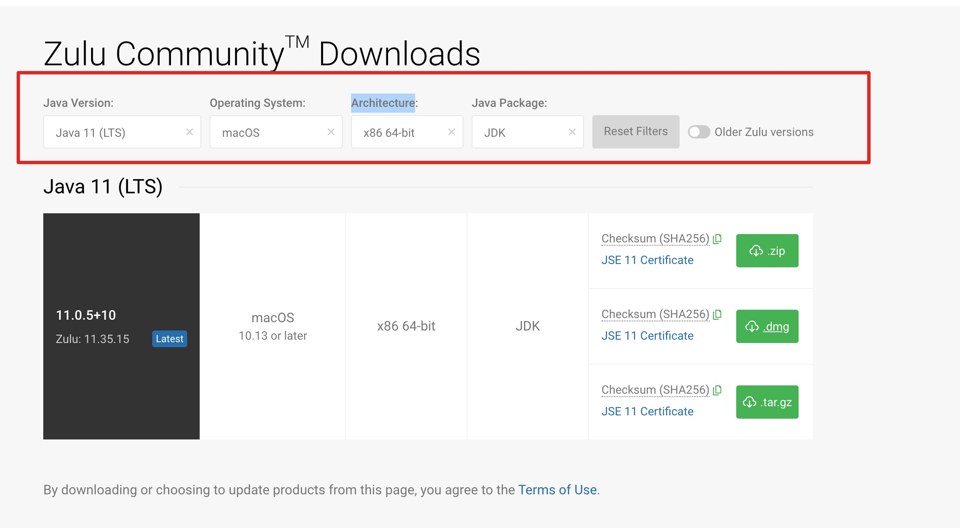Click Checksum (SHA256) text in .dmg row

click(655, 314)
